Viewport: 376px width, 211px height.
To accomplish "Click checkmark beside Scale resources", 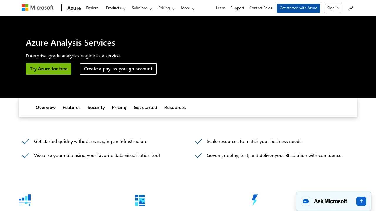I will [x=199, y=142].
